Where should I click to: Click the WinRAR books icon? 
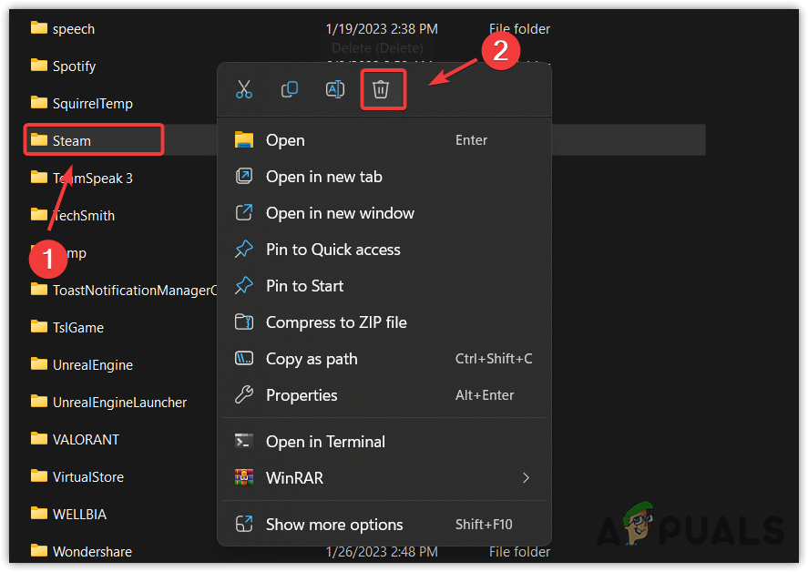[x=244, y=477]
